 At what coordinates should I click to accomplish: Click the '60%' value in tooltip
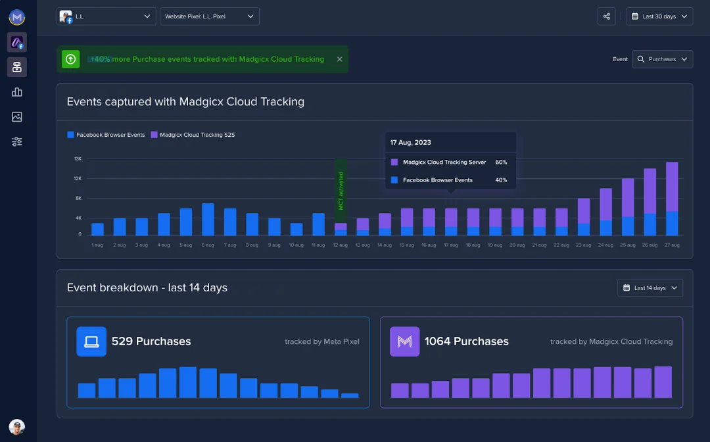point(501,162)
